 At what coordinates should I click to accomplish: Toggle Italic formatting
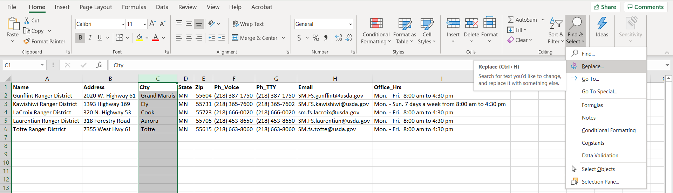click(x=90, y=38)
